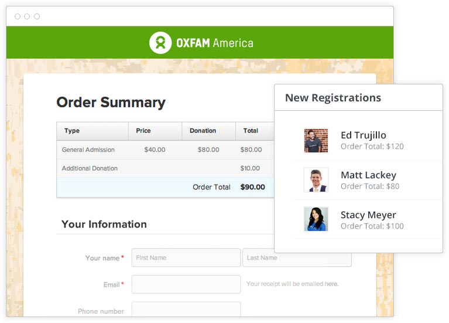Click the first browser window control circle
Screen dimensions: 449x323
click(18, 16)
